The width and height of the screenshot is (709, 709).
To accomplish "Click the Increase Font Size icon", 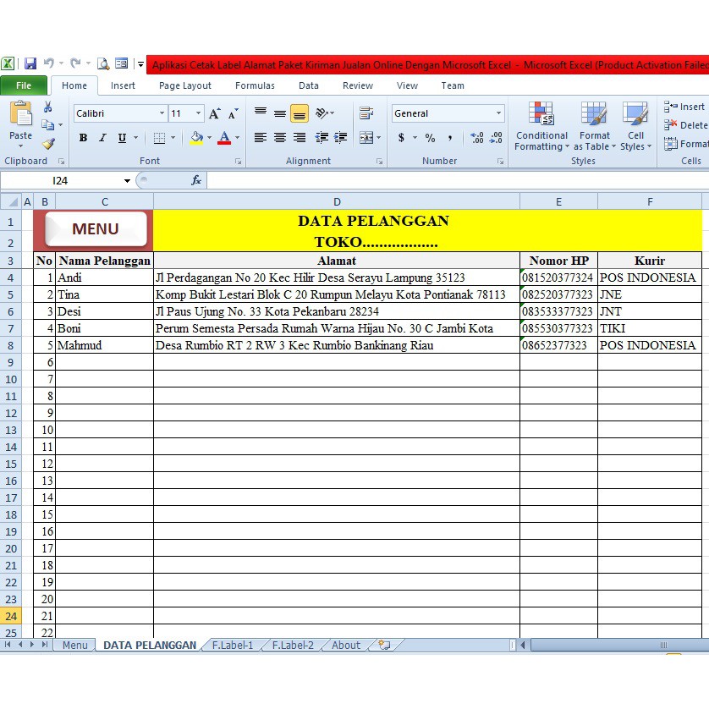I will click(x=215, y=113).
